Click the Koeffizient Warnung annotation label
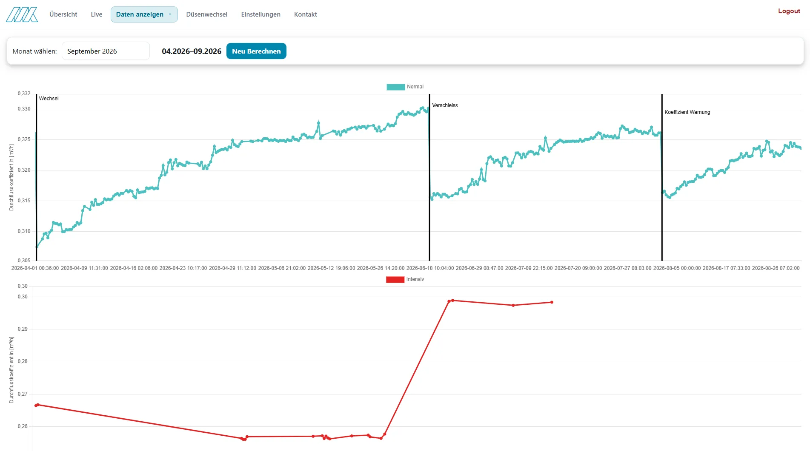 click(687, 112)
